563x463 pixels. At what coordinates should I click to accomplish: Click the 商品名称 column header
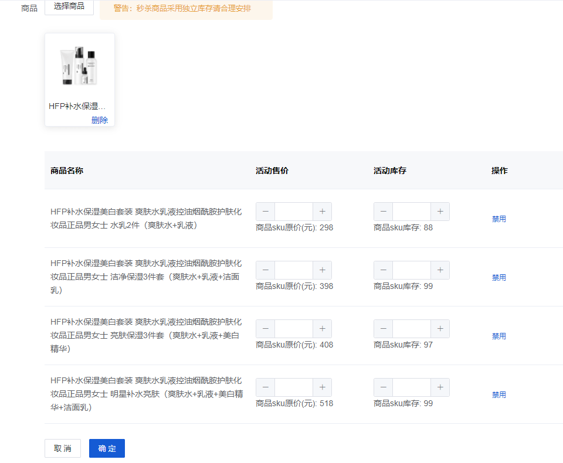[67, 171]
